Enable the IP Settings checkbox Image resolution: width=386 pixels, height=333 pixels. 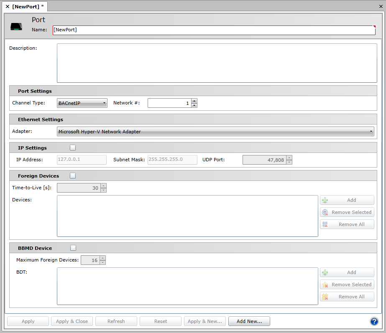tap(73, 147)
